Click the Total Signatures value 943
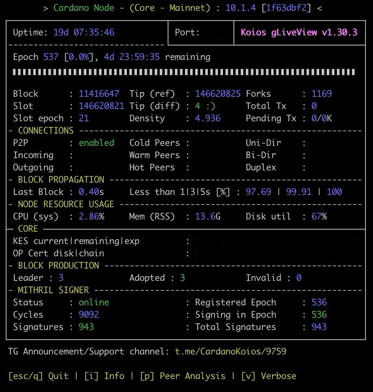Screen dimensions: 373x392 tap(319, 326)
